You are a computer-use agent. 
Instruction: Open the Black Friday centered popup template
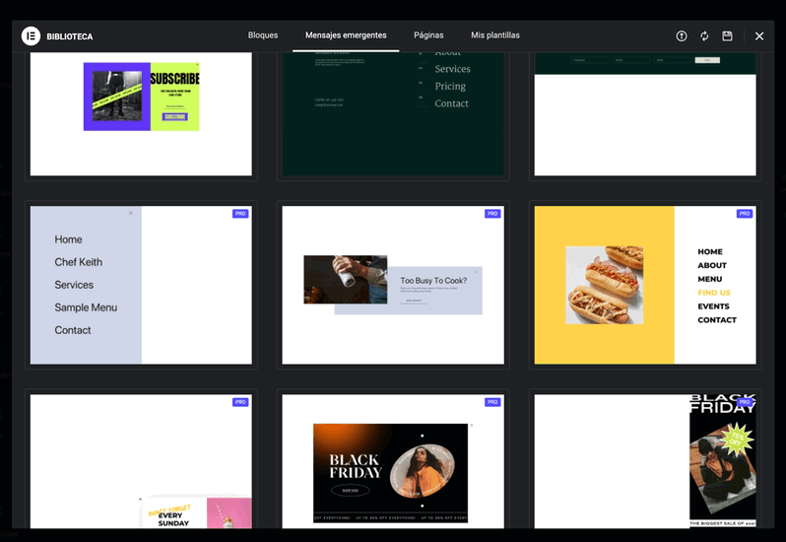point(393,461)
